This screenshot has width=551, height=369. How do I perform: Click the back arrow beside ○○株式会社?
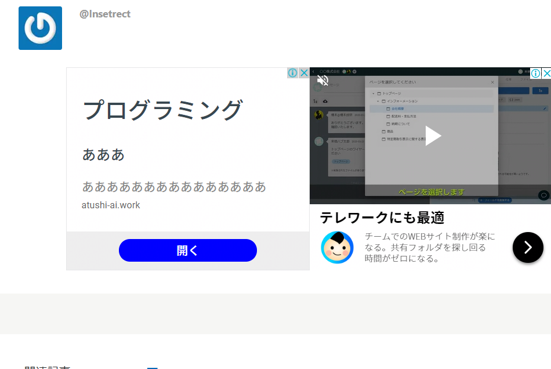tap(314, 71)
